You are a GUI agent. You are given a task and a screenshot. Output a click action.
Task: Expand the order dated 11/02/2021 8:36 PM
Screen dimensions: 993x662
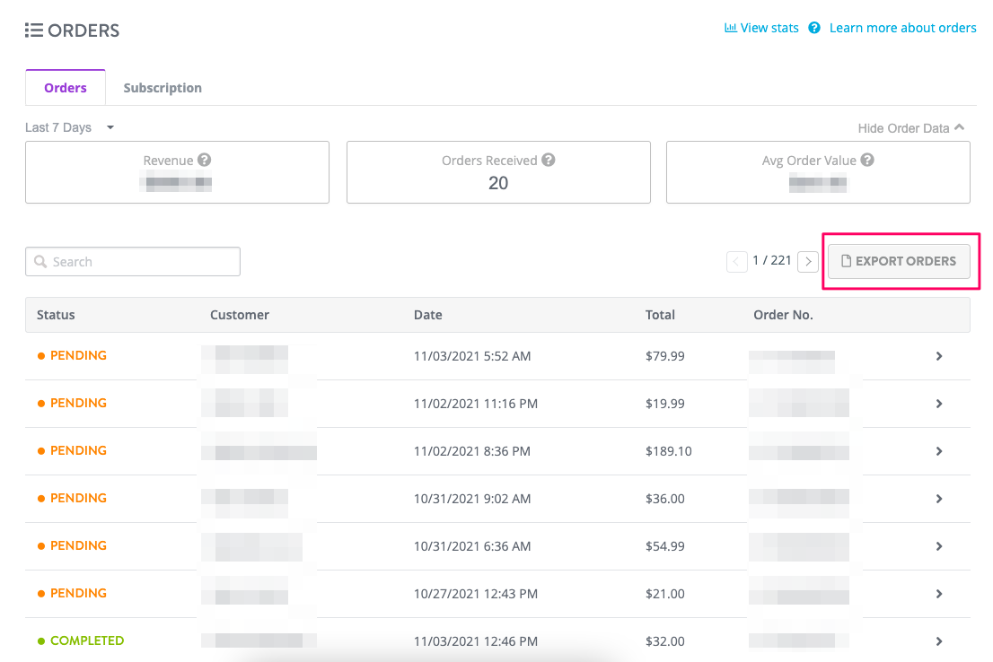939,450
